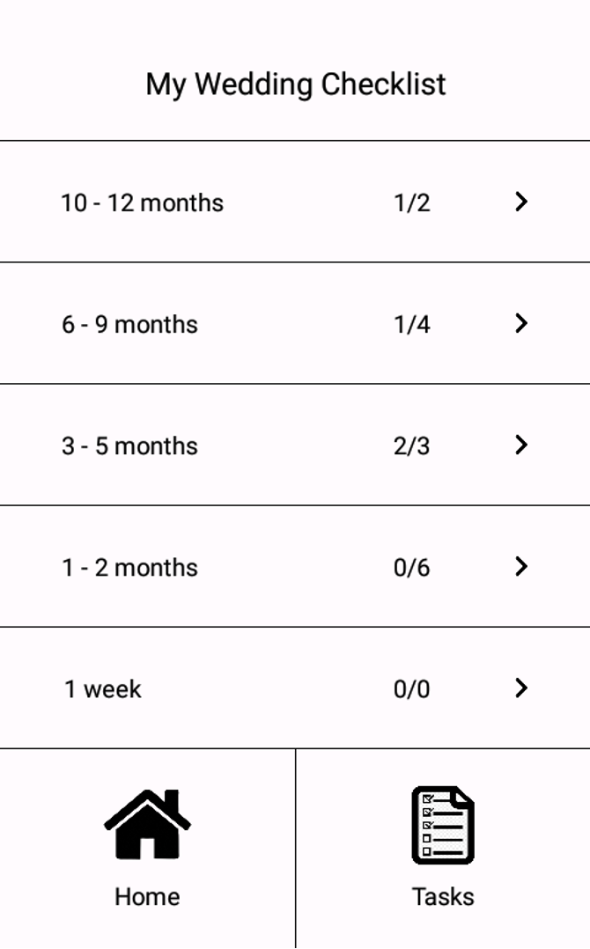
Task: Open the 1 week arrow
Action: [521, 688]
